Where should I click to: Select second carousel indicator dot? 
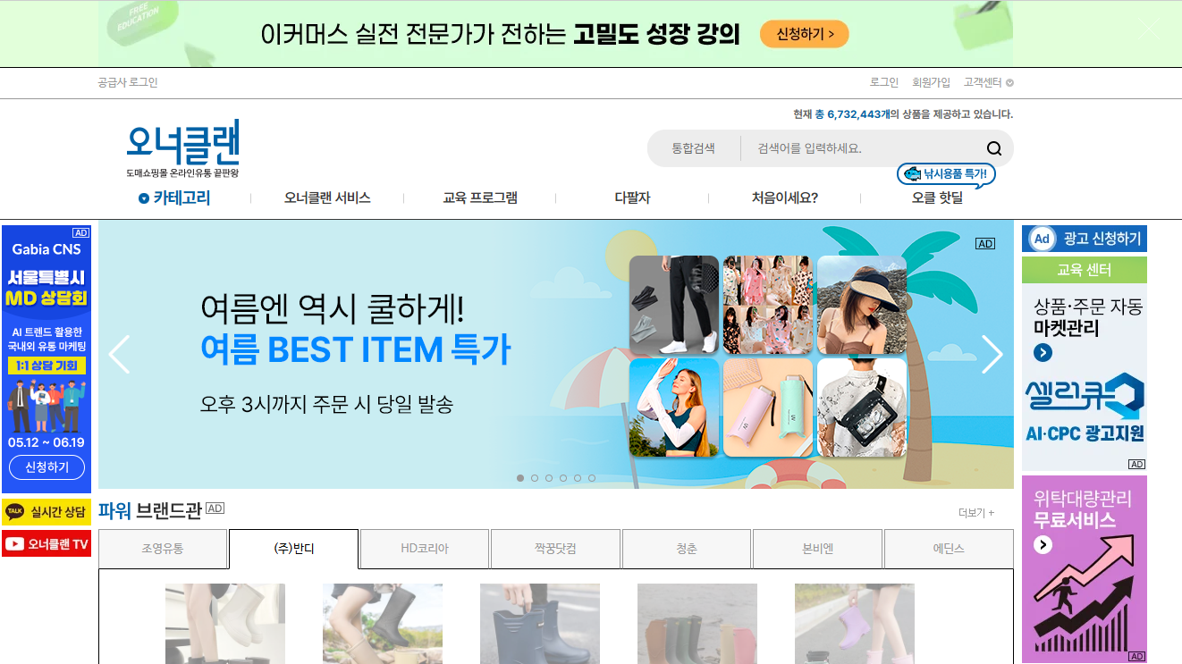(x=535, y=478)
